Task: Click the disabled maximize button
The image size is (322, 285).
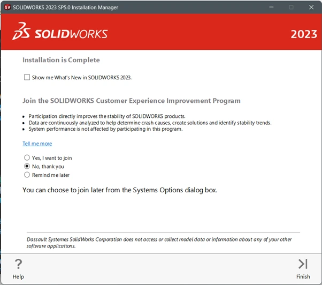Action: pyautogui.click(x=291, y=7)
